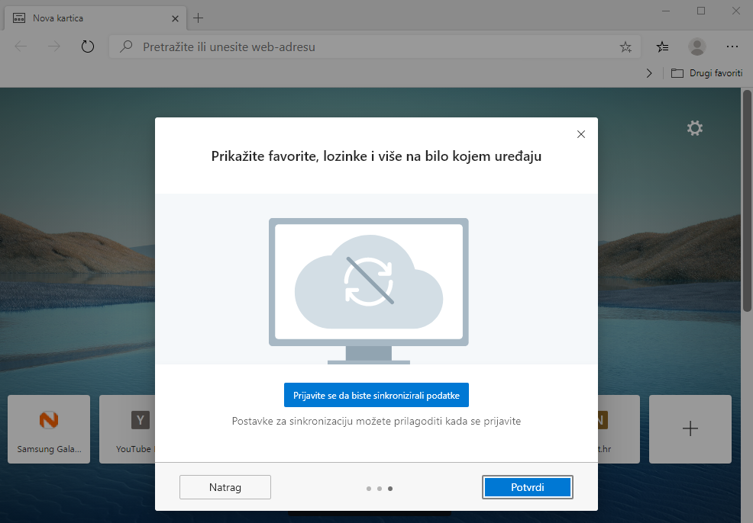The image size is (753, 523).
Task: Open the Samsung Galaxy quick link tile
Action: pos(49,428)
